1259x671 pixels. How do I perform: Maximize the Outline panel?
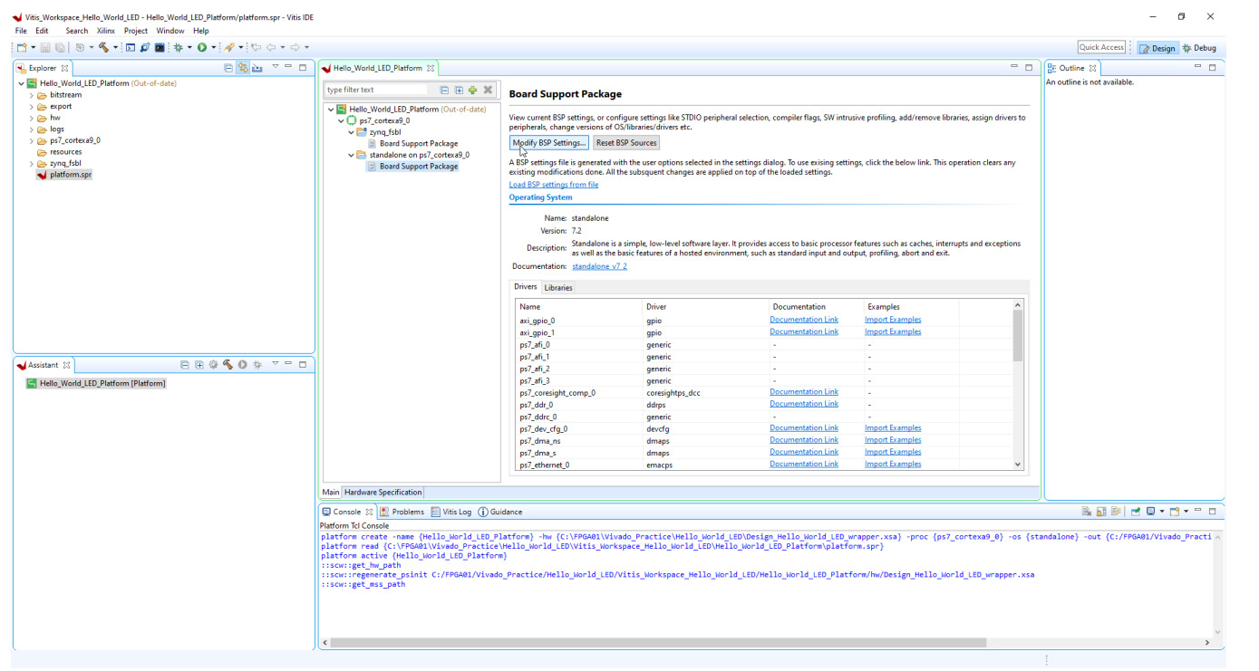click(x=1212, y=68)
